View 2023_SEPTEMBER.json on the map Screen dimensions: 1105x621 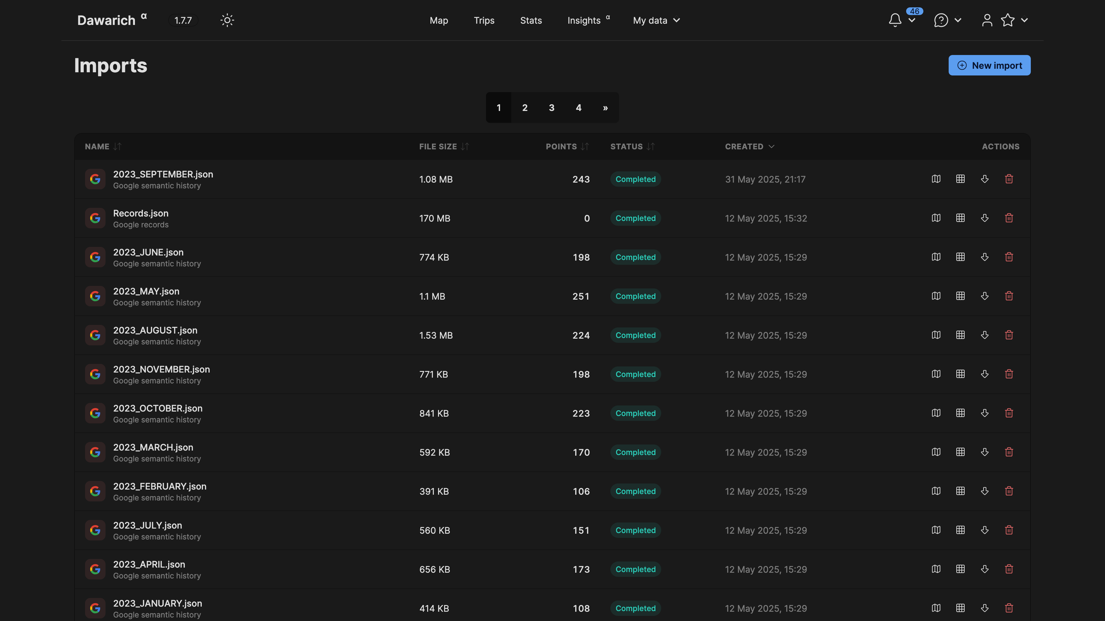point(936,179)
